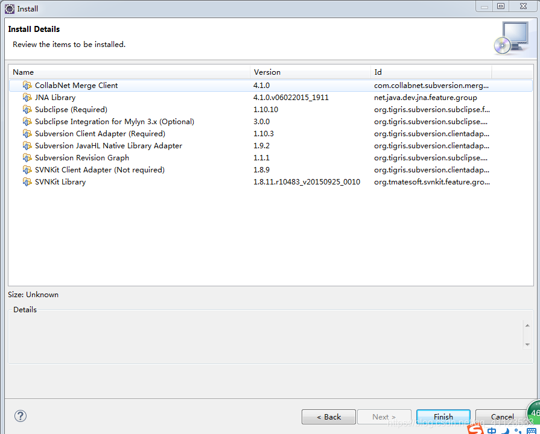
Task: Click version 3.0.0 cell
Action: click(261, 122)
